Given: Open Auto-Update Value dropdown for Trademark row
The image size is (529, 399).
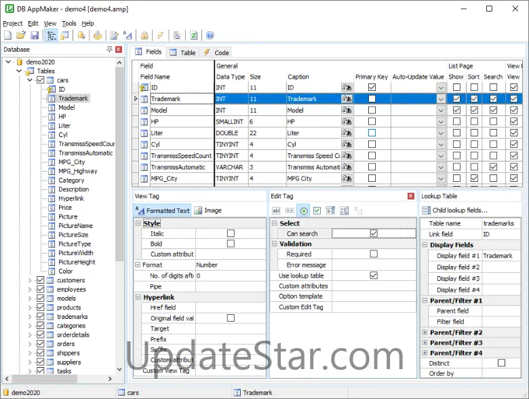Looking at the screenshot, I should (x=441, y=99).
